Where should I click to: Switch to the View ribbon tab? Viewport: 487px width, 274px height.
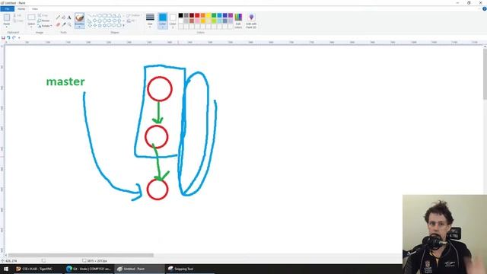click(x=35, y=8)
